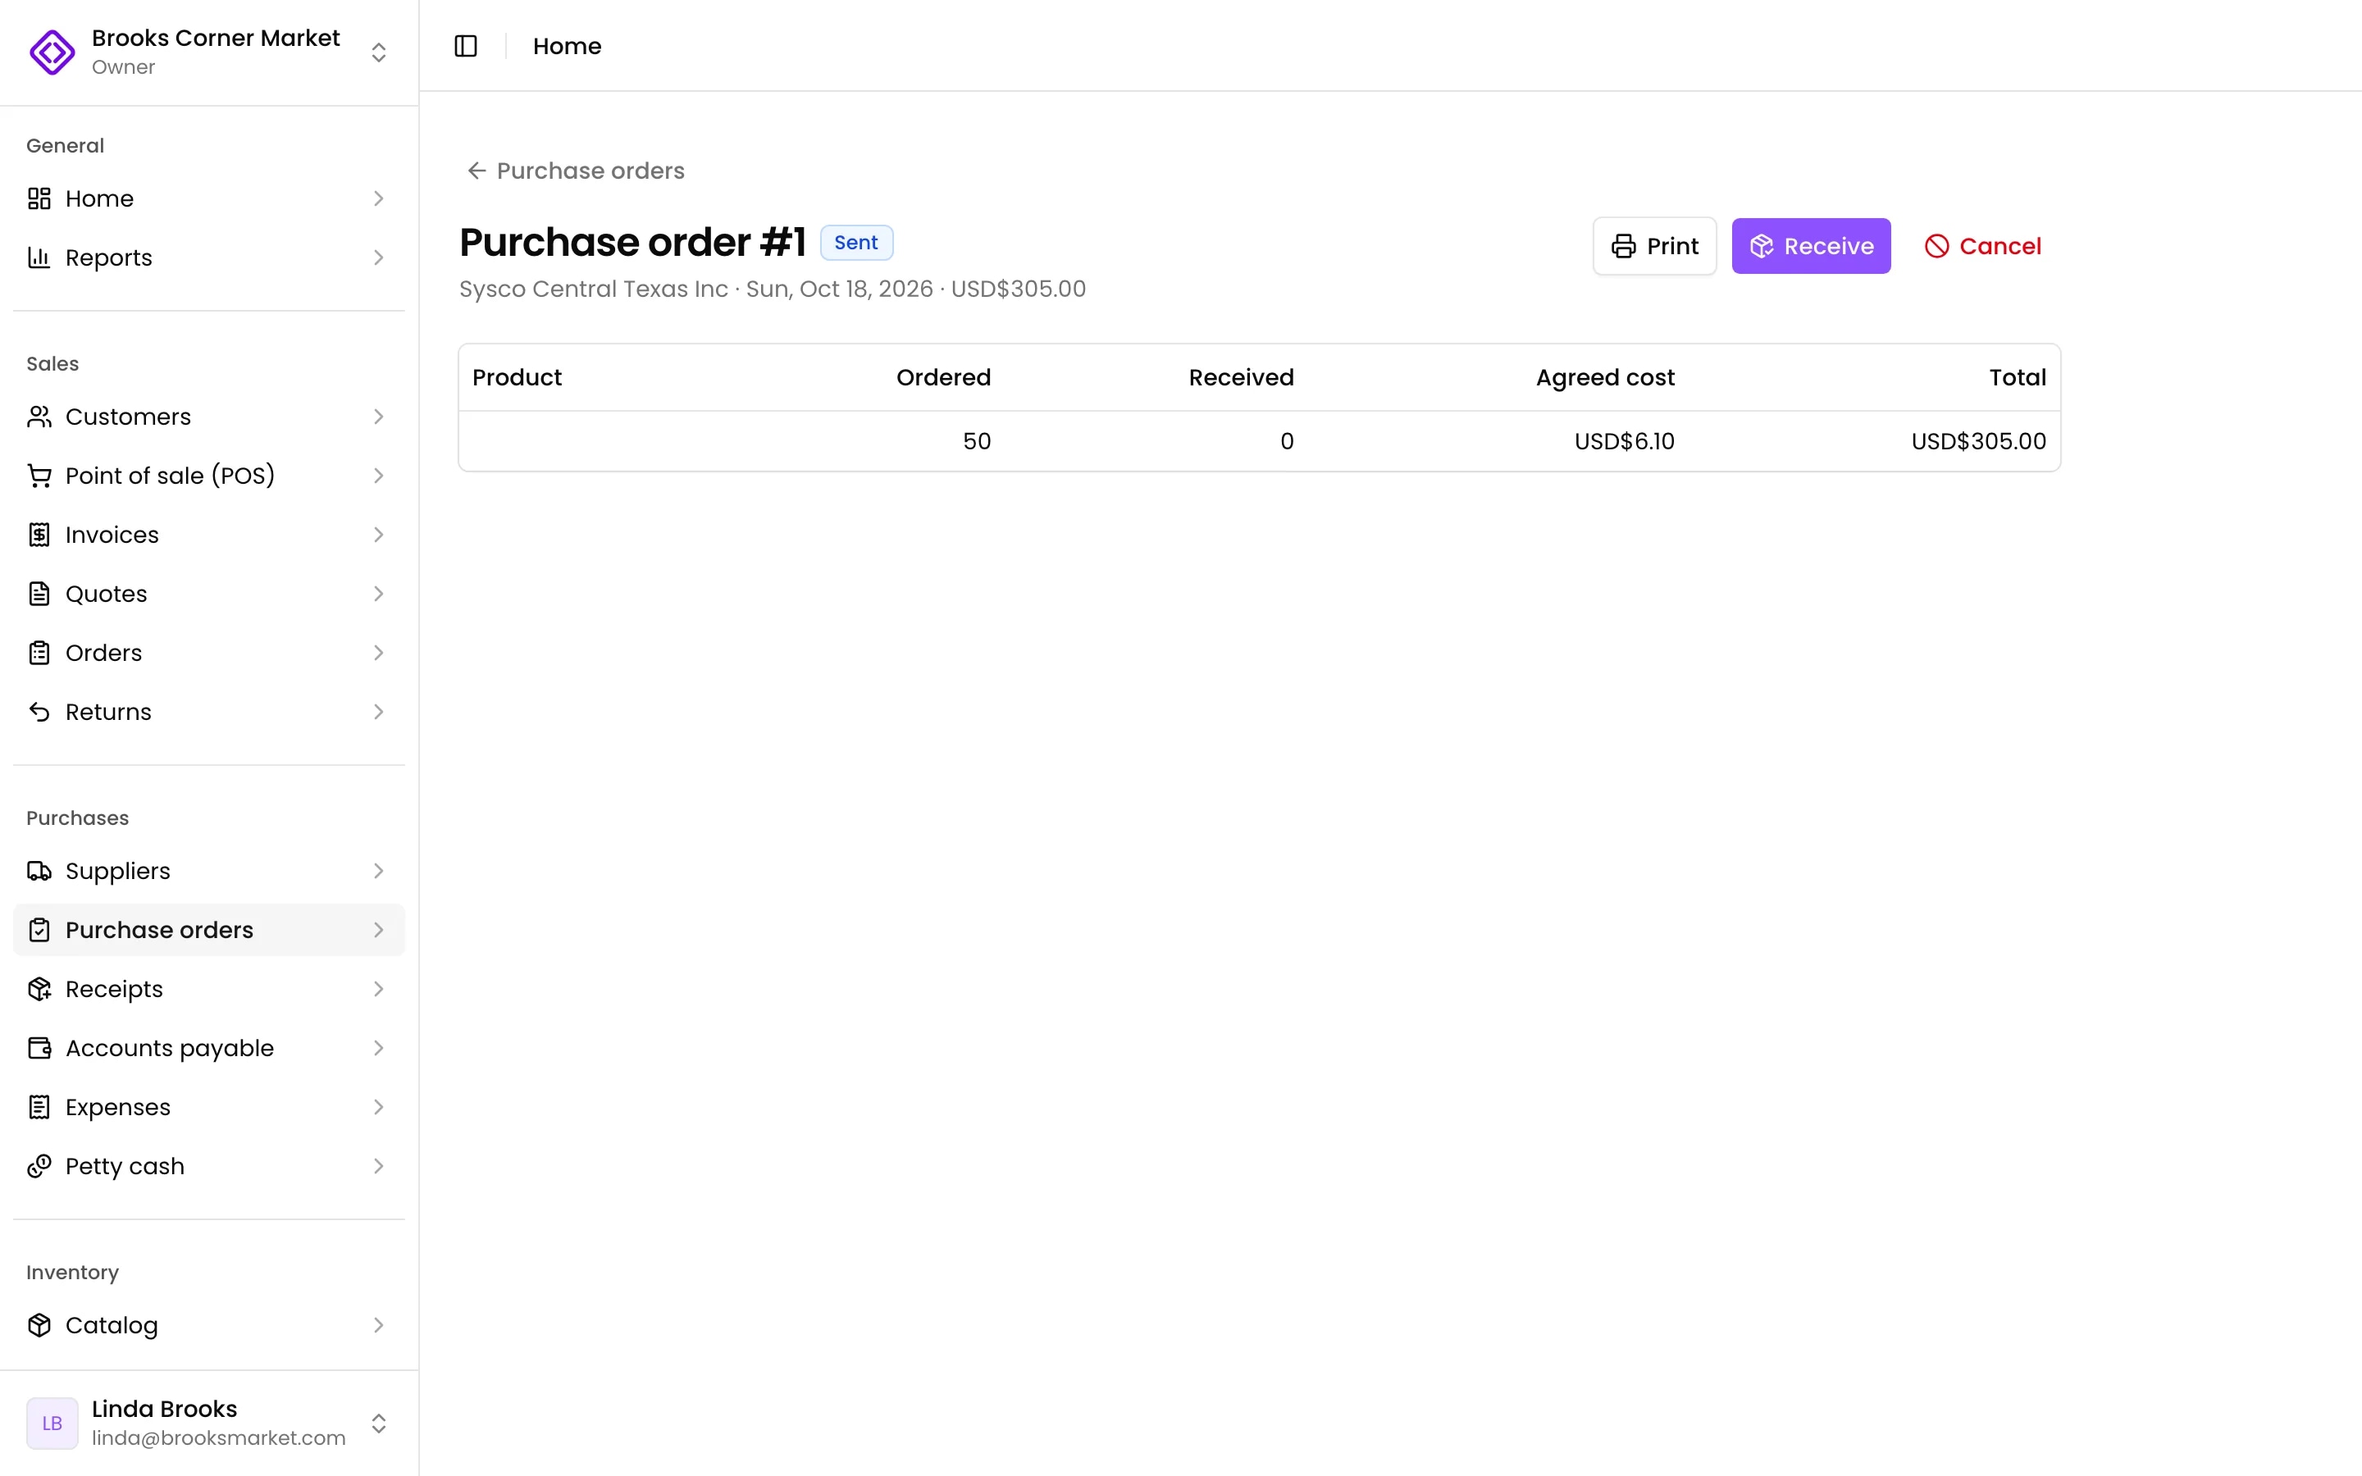
Task: Click the Point of sale cart icon
Action: (39, 476)
